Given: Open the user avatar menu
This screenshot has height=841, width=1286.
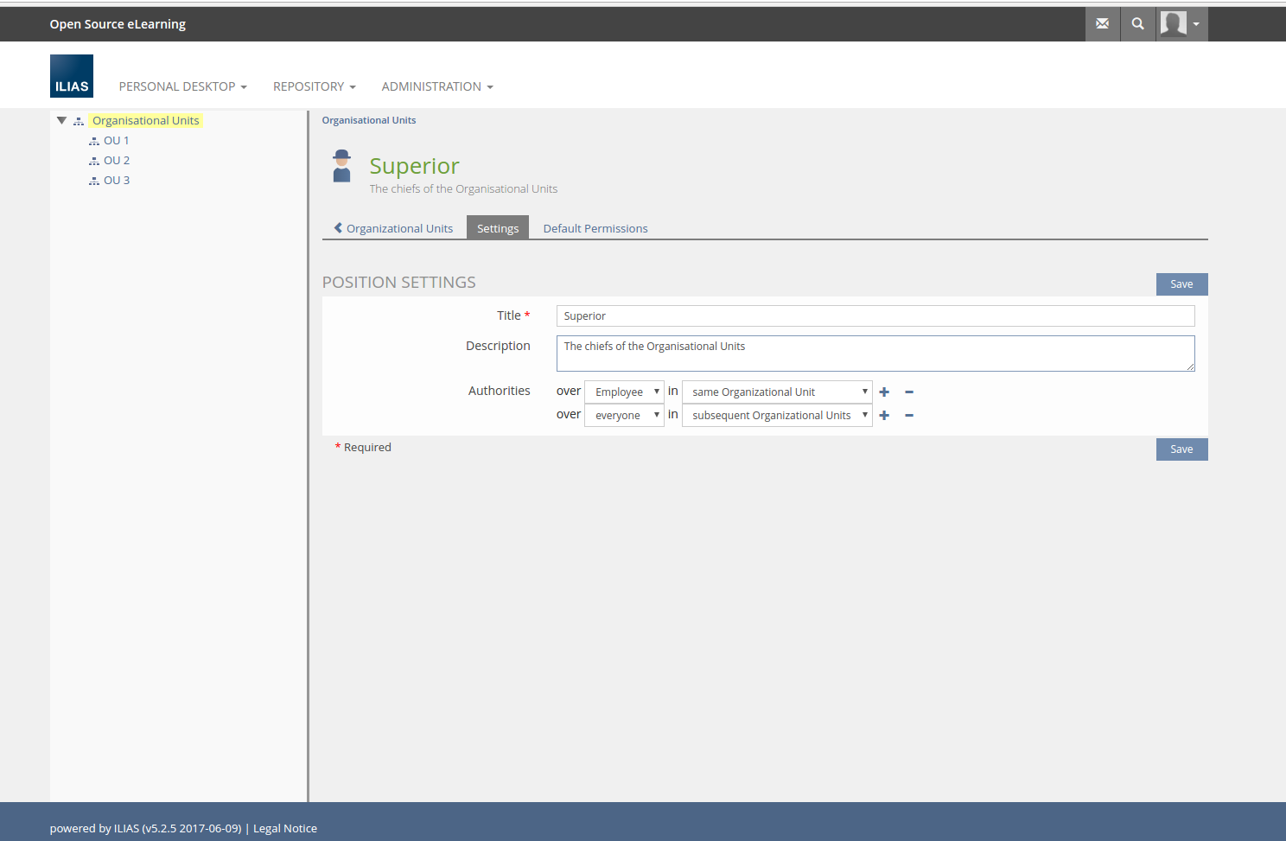Looking at the screenshot, I should click(x=1181, y=24).
